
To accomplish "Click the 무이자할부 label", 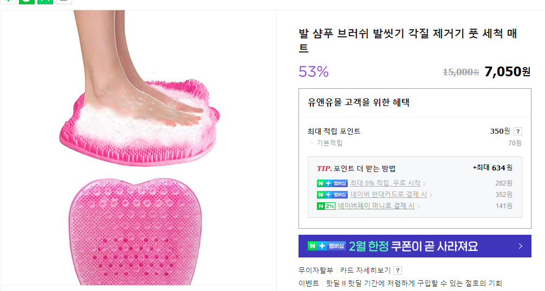I will pos(316,270).
